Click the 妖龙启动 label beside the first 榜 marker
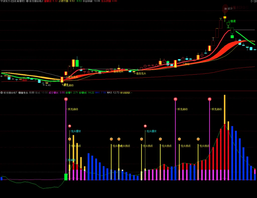Image resolution: width=257 pixels, height=198 pixels. pyautogui.click(x=73, y=109)
